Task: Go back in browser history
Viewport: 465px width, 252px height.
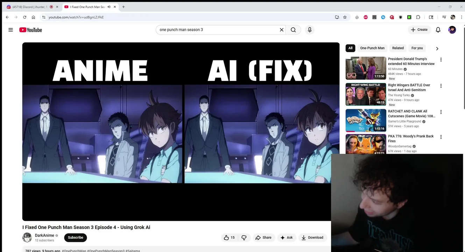Action: pyautogui.click(x=7, y=17)
